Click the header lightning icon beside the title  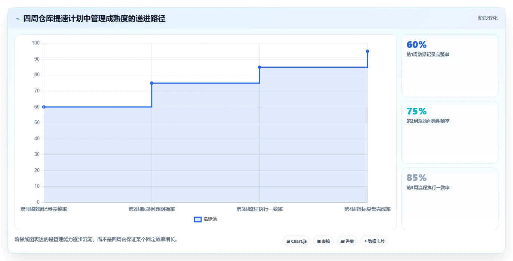point(18,18)
